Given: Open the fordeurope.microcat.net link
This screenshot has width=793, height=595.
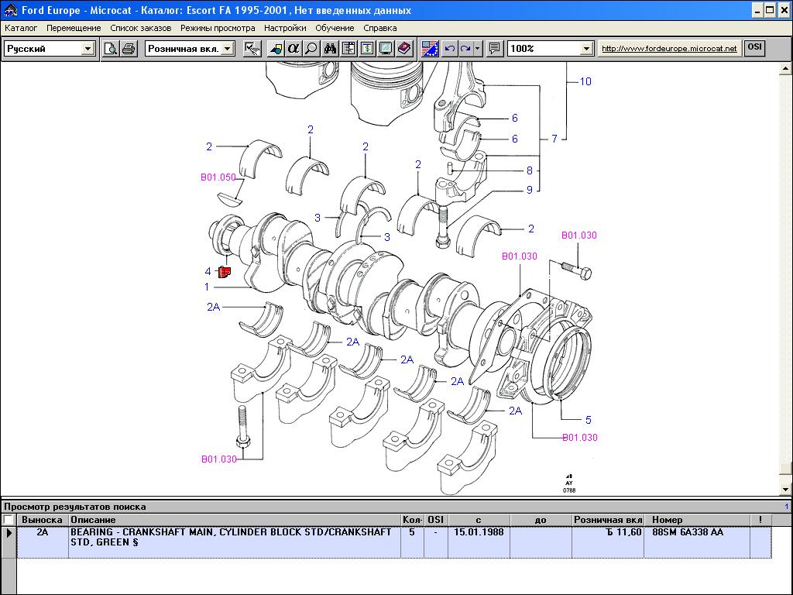Looking at the screenshot, I should coord(669,49).
